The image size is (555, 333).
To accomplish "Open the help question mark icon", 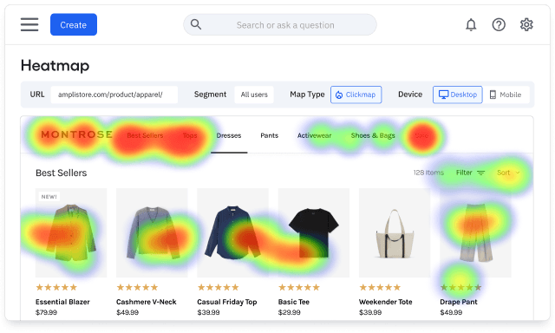I will (x=499, y=25).
